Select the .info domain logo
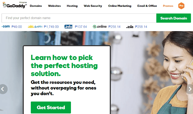 tap(69, 26)
